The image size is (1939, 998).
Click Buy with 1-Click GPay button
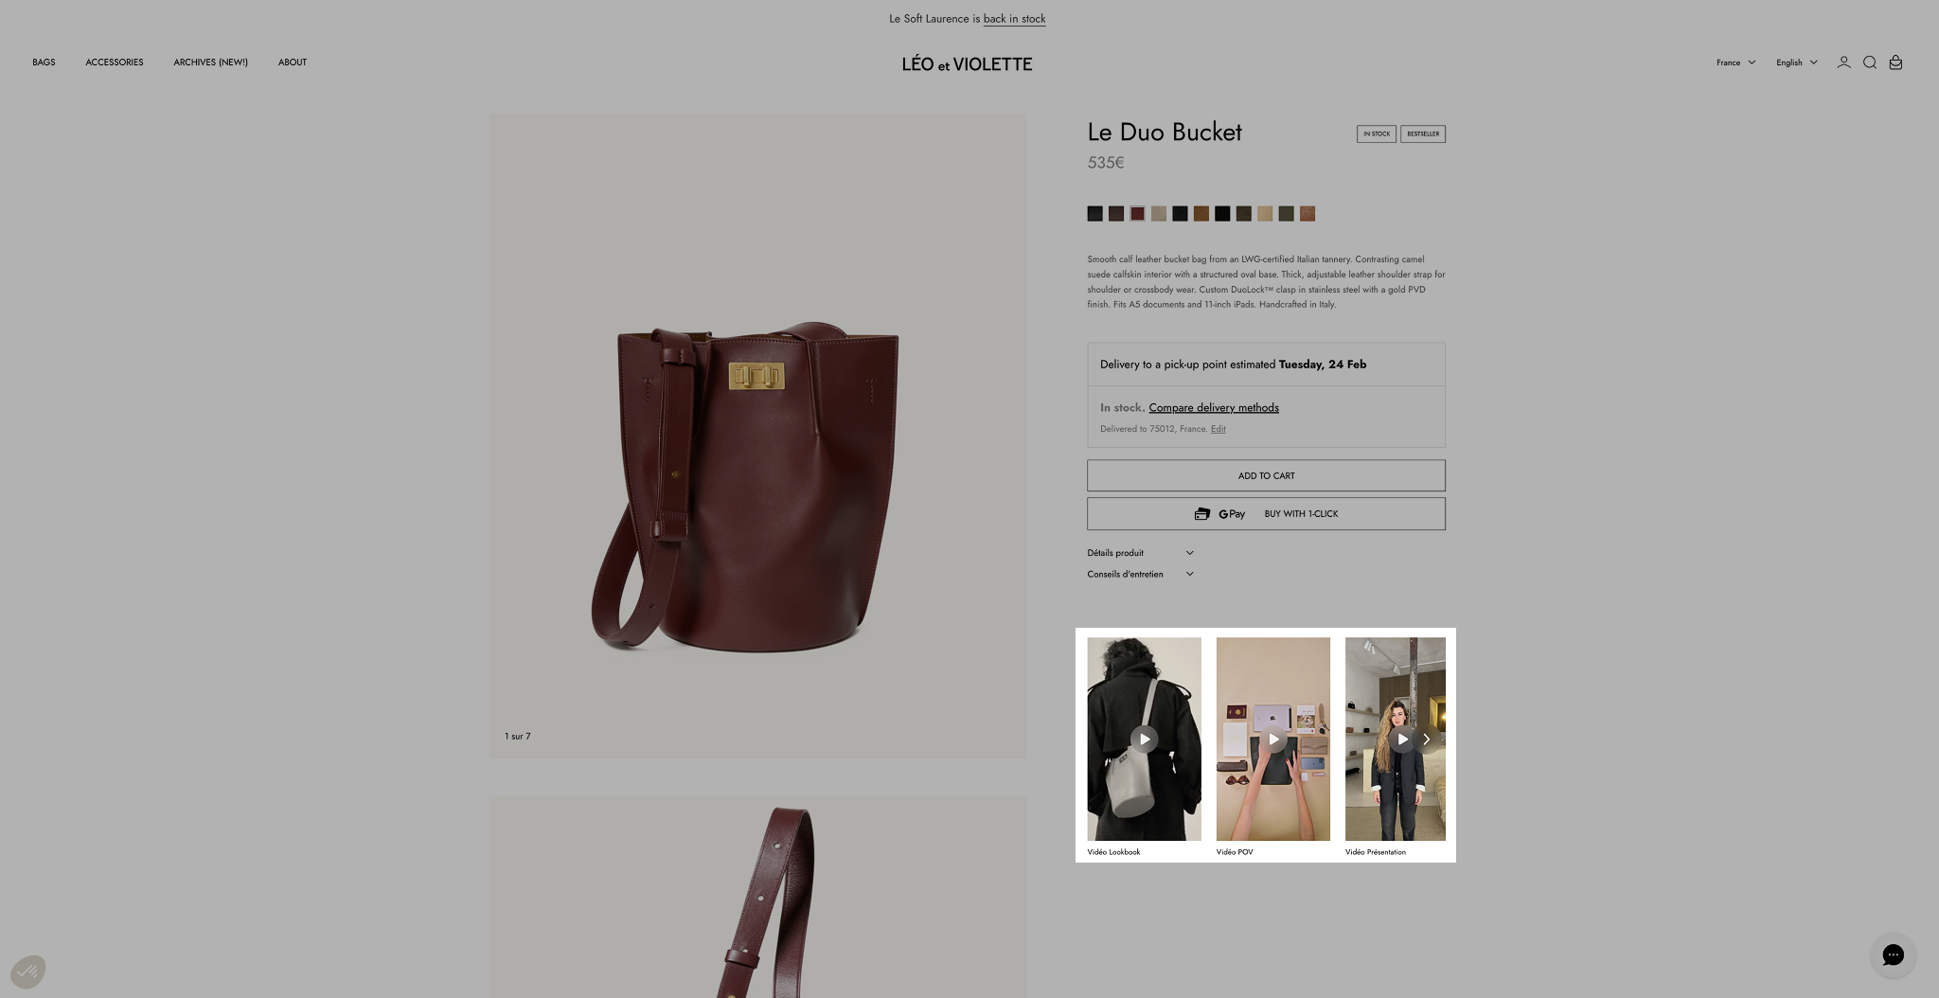click(1266, 514)
